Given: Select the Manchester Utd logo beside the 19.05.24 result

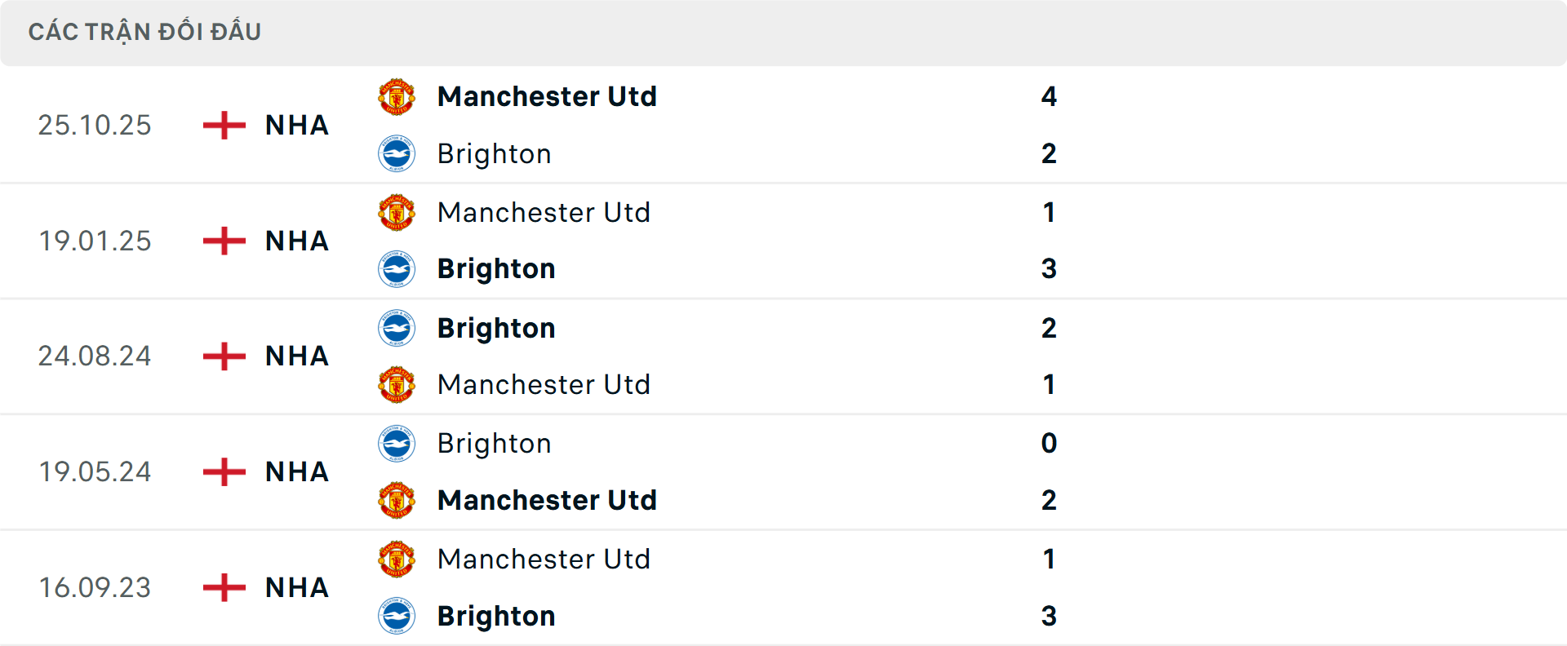Looking at the screenshot, I should click(397, 500).
